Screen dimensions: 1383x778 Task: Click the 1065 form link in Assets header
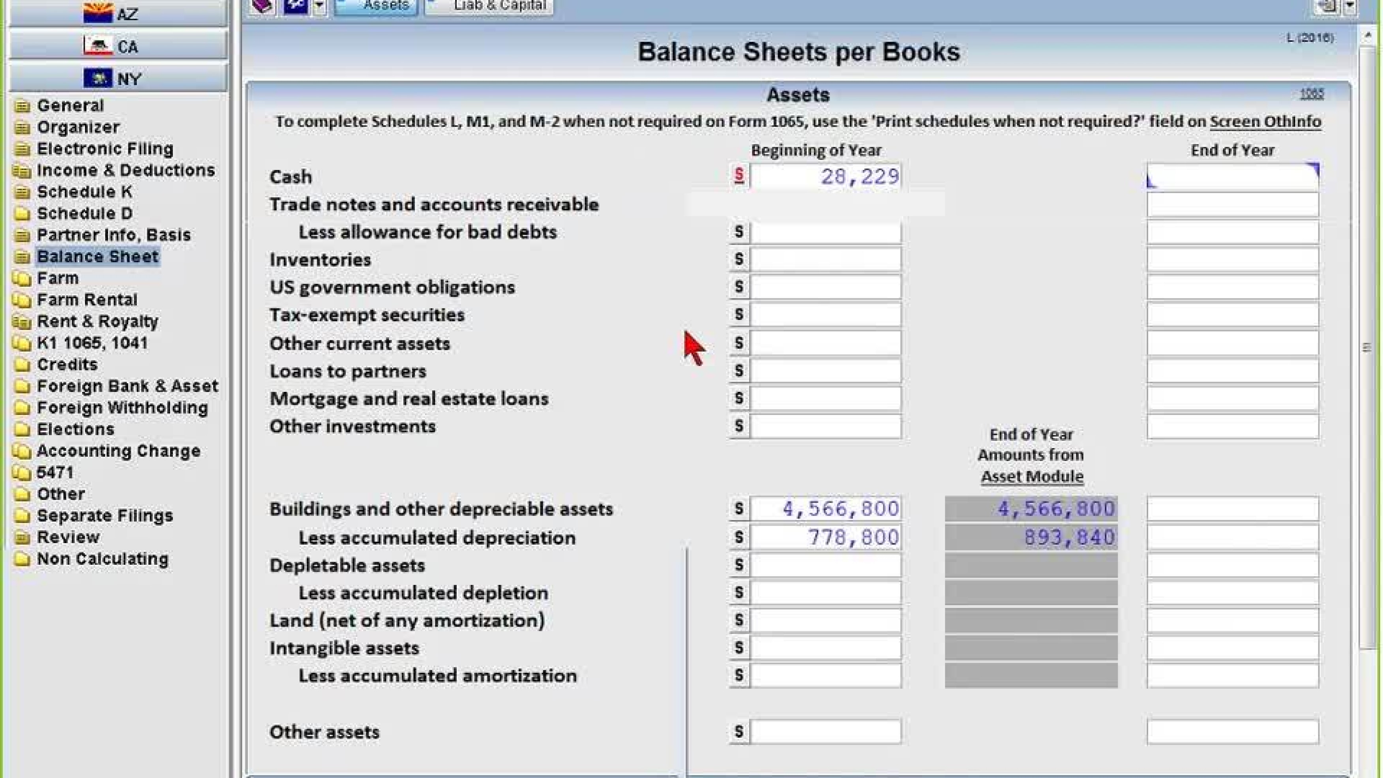tap(1312, 94)
